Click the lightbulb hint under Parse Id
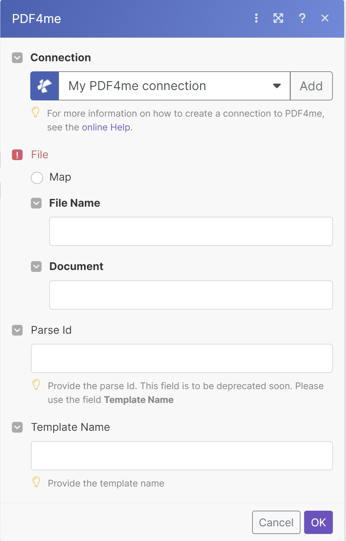 [x=36, y=385]
